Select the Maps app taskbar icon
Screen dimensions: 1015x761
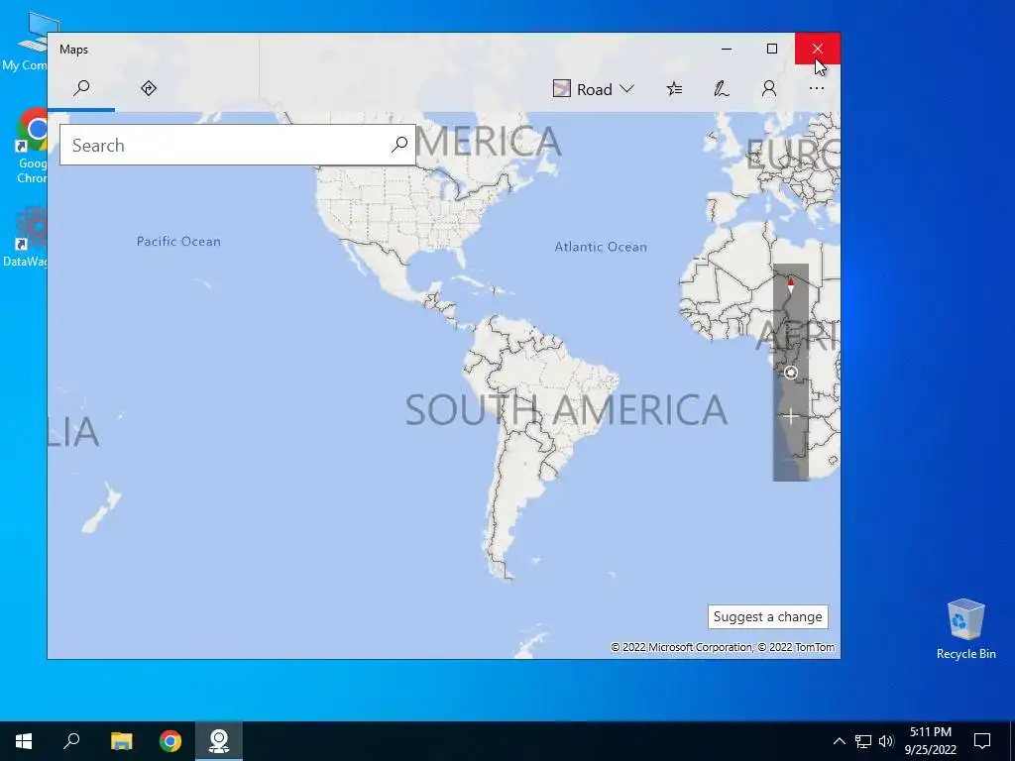click(x=219, y=741)
